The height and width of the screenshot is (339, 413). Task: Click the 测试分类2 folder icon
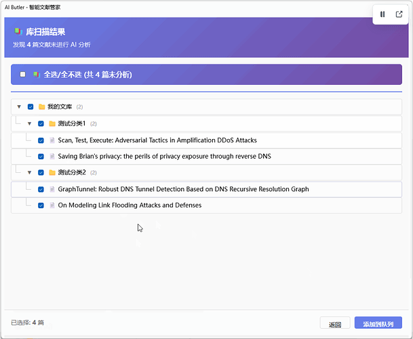point(52,172)
